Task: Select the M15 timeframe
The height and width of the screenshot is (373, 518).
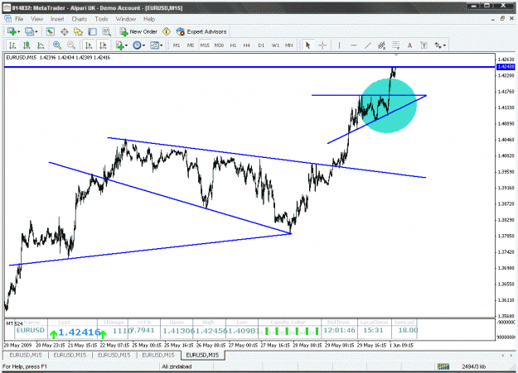Action: [205, 45]
